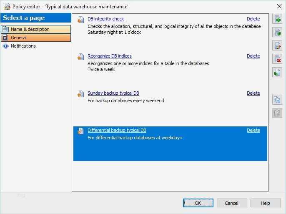Click the delete step red X icon
286x214 pixels.
coord(277,59)
